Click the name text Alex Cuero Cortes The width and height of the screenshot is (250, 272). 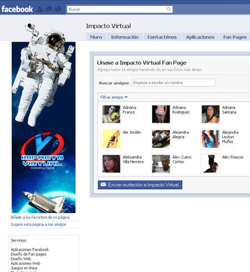pos(182,159)
